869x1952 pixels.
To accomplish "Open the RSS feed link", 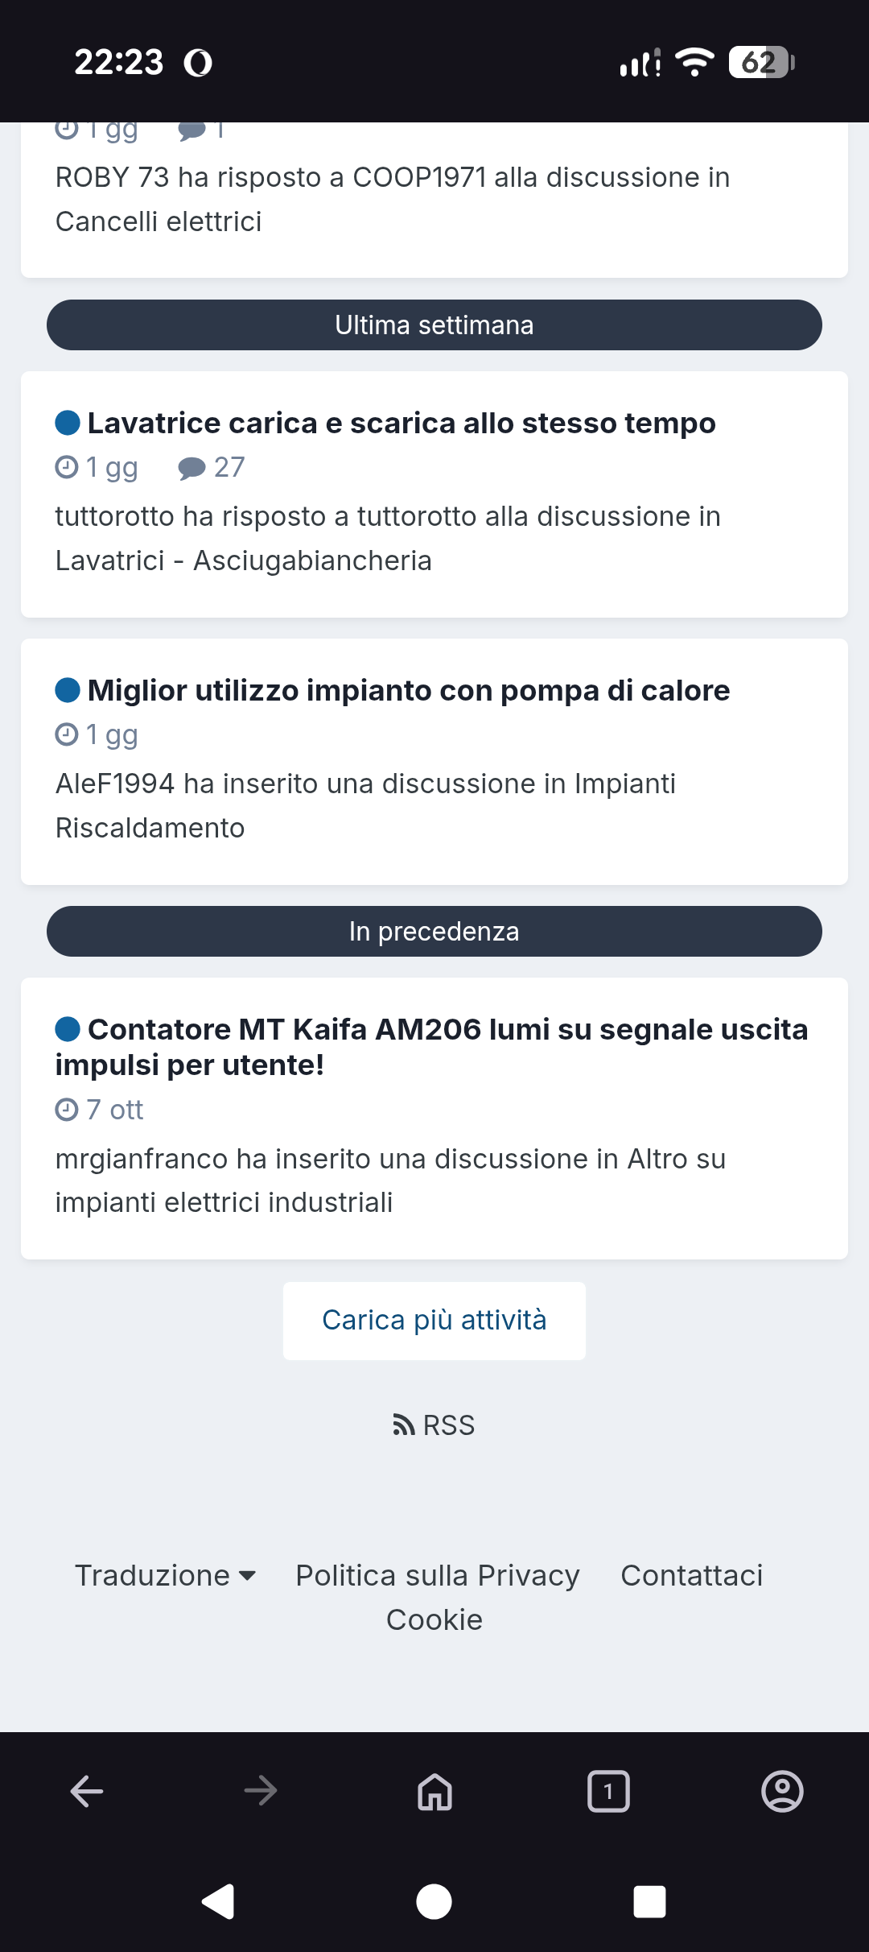I will pyautogui.click(x=434, y=1425).
